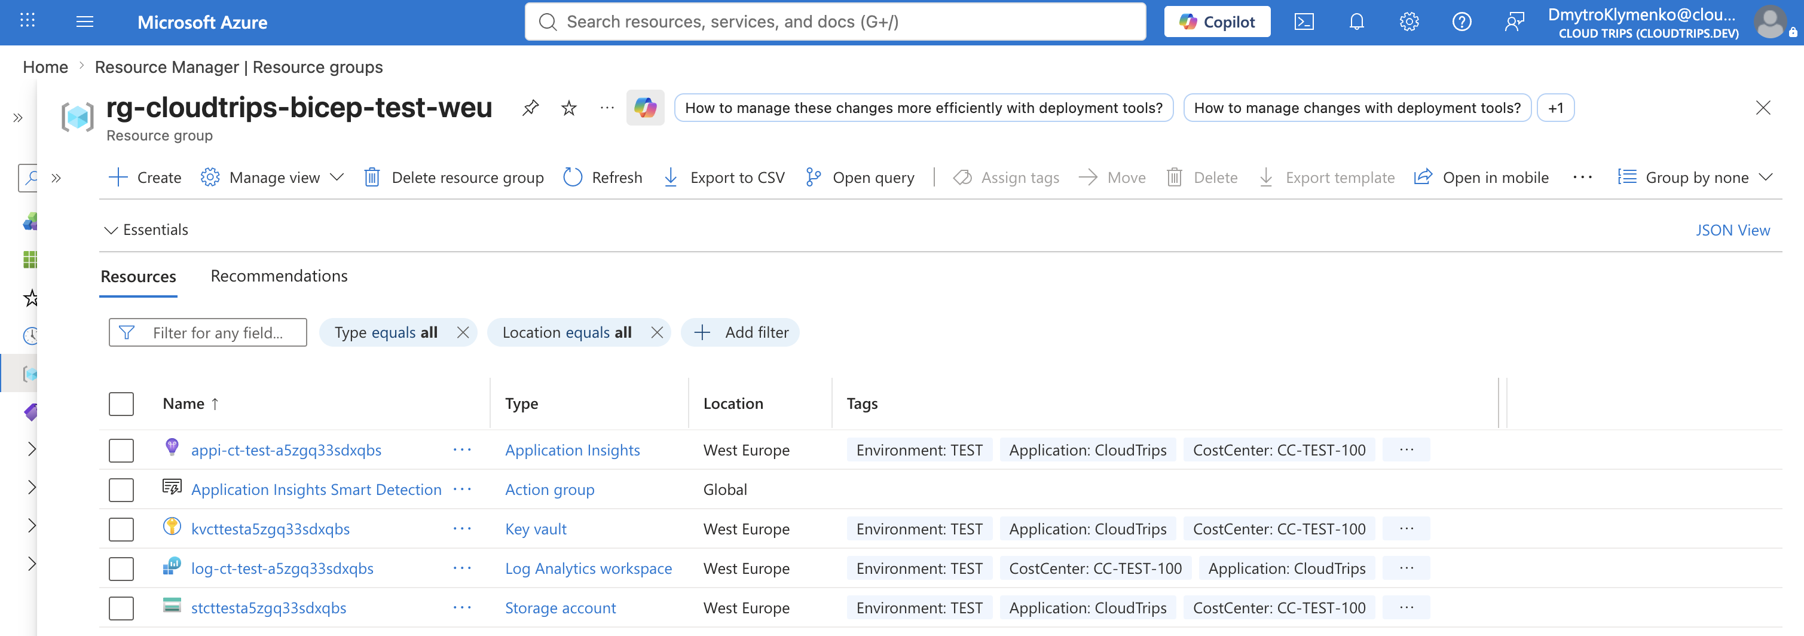Open the Copilot button in header
The width and height of the screenshot is (1804, 636).
pyautogui.click(x=1217, y=22)
